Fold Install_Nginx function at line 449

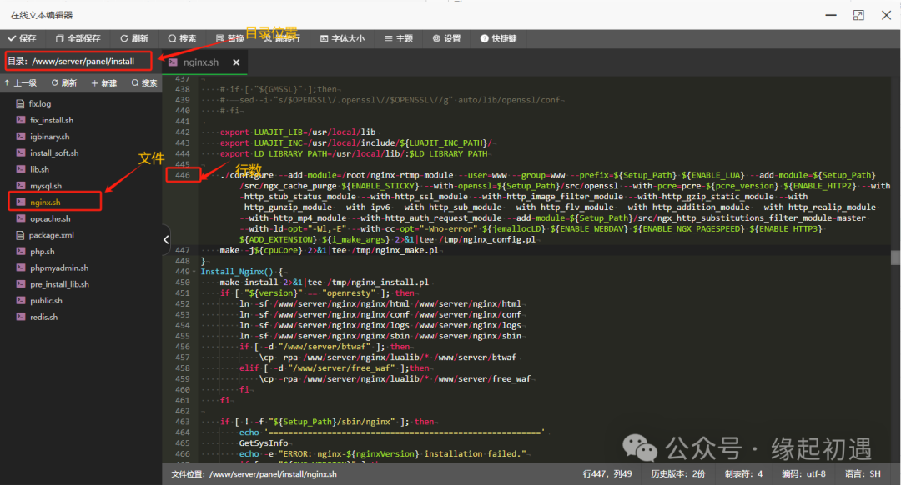(194, 272)
